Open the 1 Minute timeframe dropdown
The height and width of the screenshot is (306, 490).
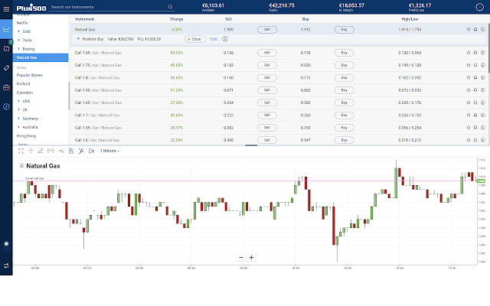point(112,151)
